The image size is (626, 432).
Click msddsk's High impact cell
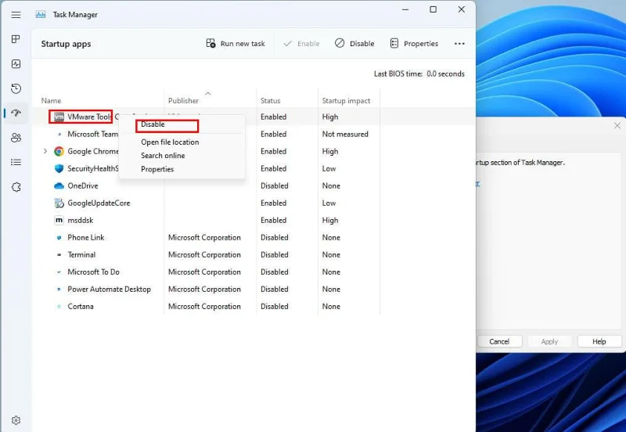(330, 220)
